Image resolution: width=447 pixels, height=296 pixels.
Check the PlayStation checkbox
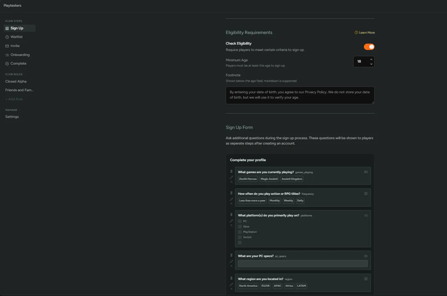(x=240, y=232)
